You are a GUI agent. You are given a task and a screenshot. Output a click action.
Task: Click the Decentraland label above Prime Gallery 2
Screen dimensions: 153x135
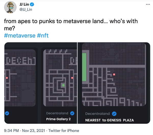pyautogui.click(x=57, y=113)
